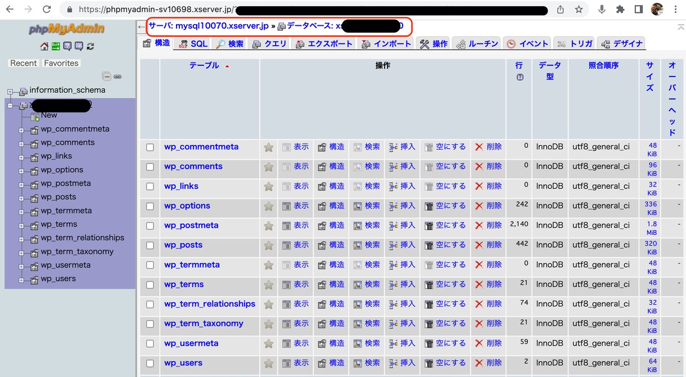The image size is (686, 377).
Task: Reload the navigation panel with refresh icon
Action: pyautogui.click(x=90, y=47)
